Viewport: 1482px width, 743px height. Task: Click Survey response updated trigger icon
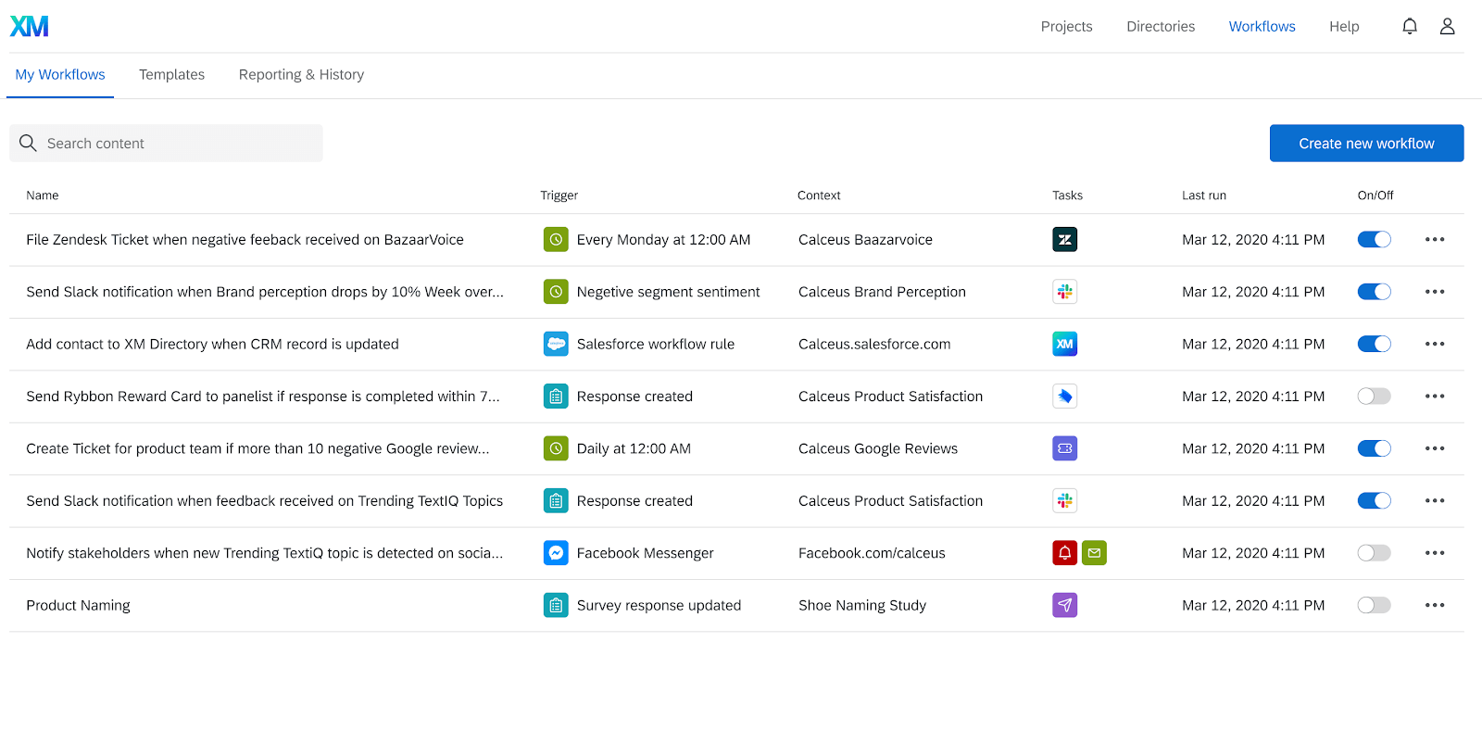coord(556,605)
